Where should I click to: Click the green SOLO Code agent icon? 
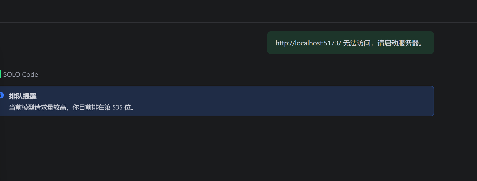[1, 74]
